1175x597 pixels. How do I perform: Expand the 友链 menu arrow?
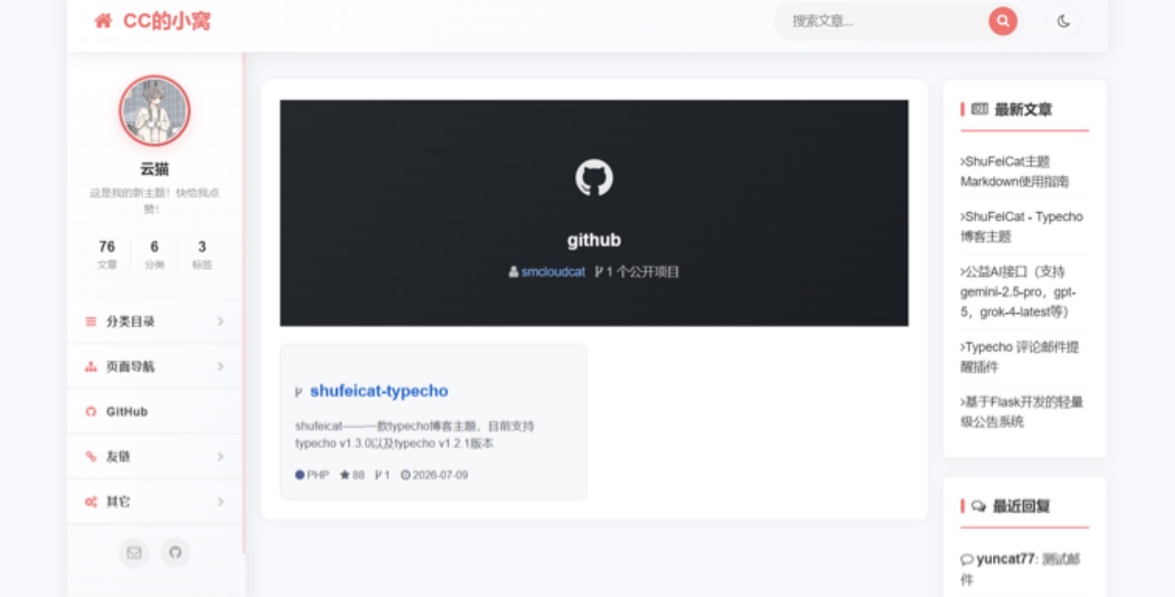(x=220, y=457)
